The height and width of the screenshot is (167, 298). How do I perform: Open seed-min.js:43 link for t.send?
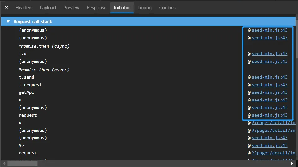(x=269, y=77)
